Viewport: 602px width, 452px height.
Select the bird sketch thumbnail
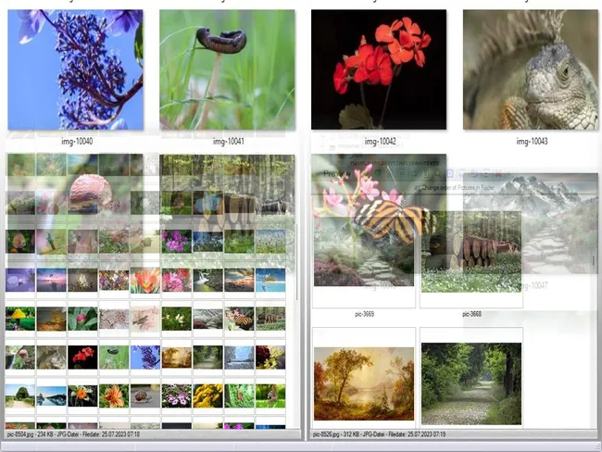click(x=145, y=319)
